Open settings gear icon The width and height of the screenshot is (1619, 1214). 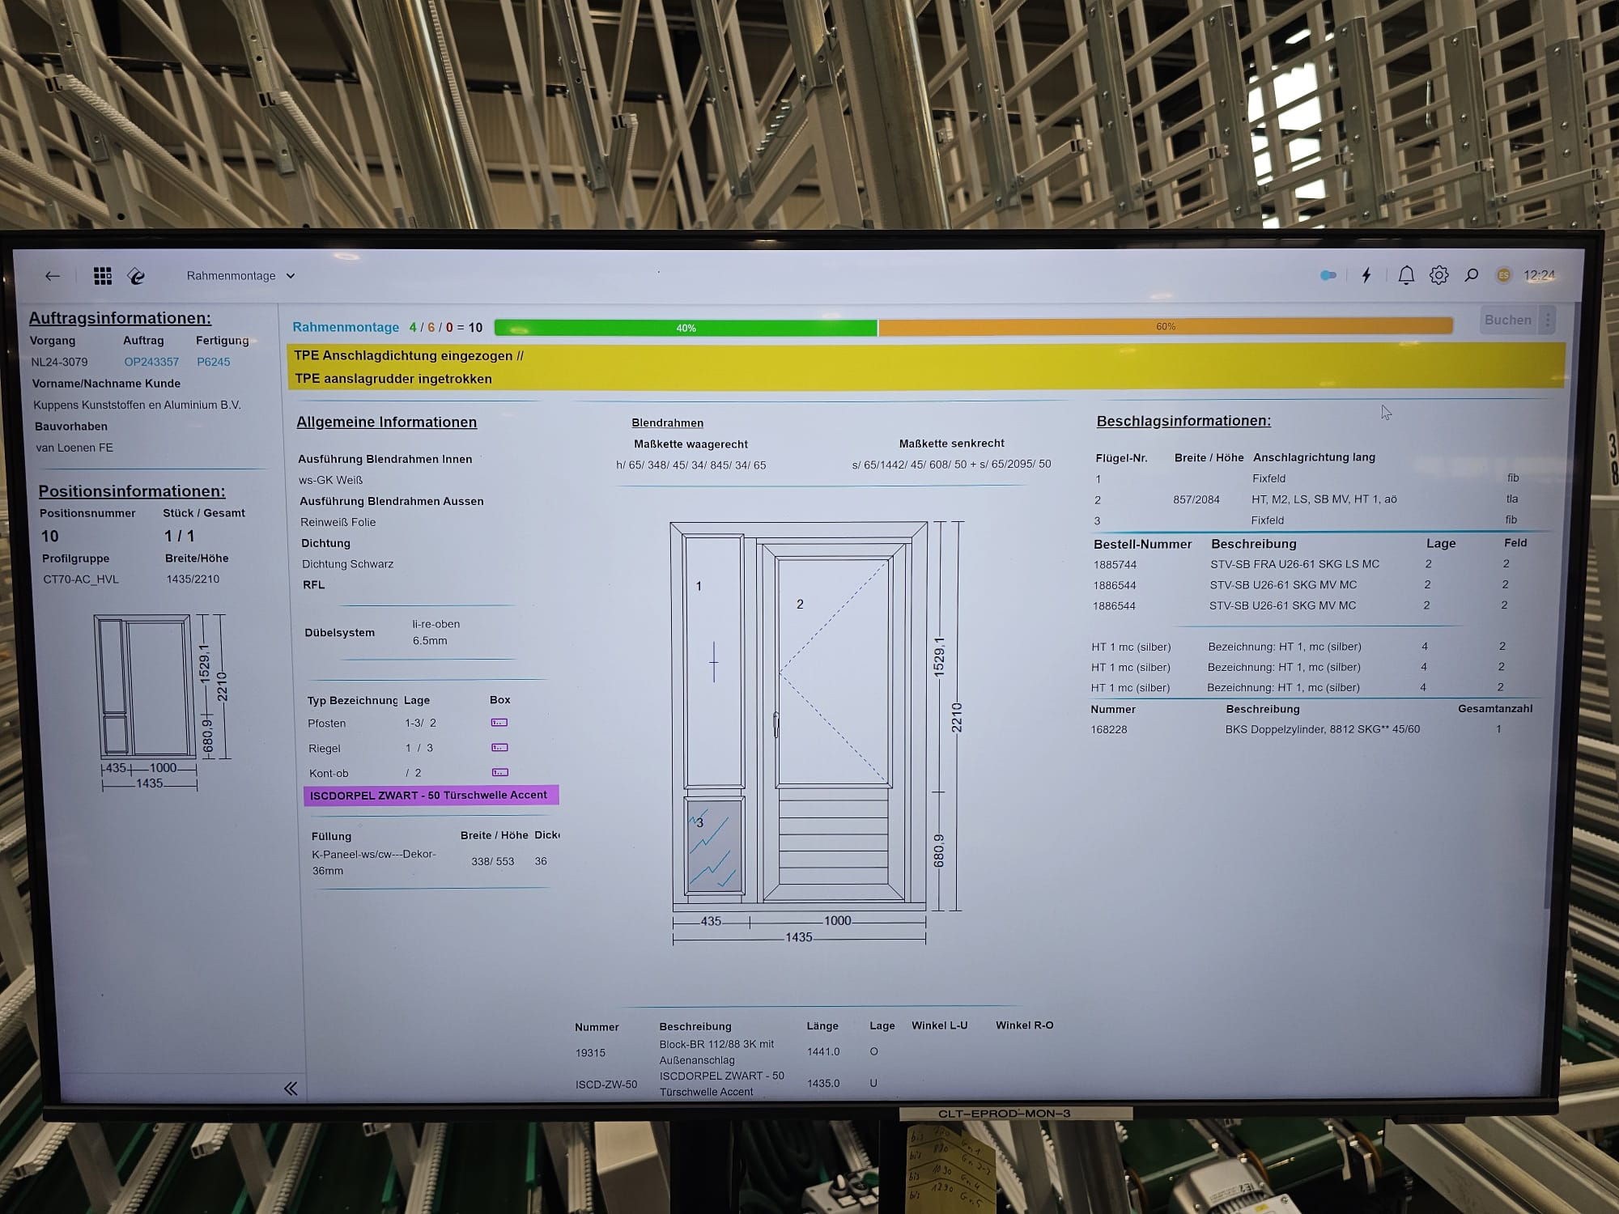pyautogui.click(x=1438, y=275)
